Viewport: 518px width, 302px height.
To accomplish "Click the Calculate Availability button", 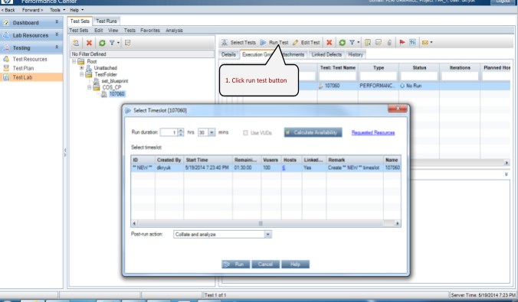I will click(x=313, y=132).
